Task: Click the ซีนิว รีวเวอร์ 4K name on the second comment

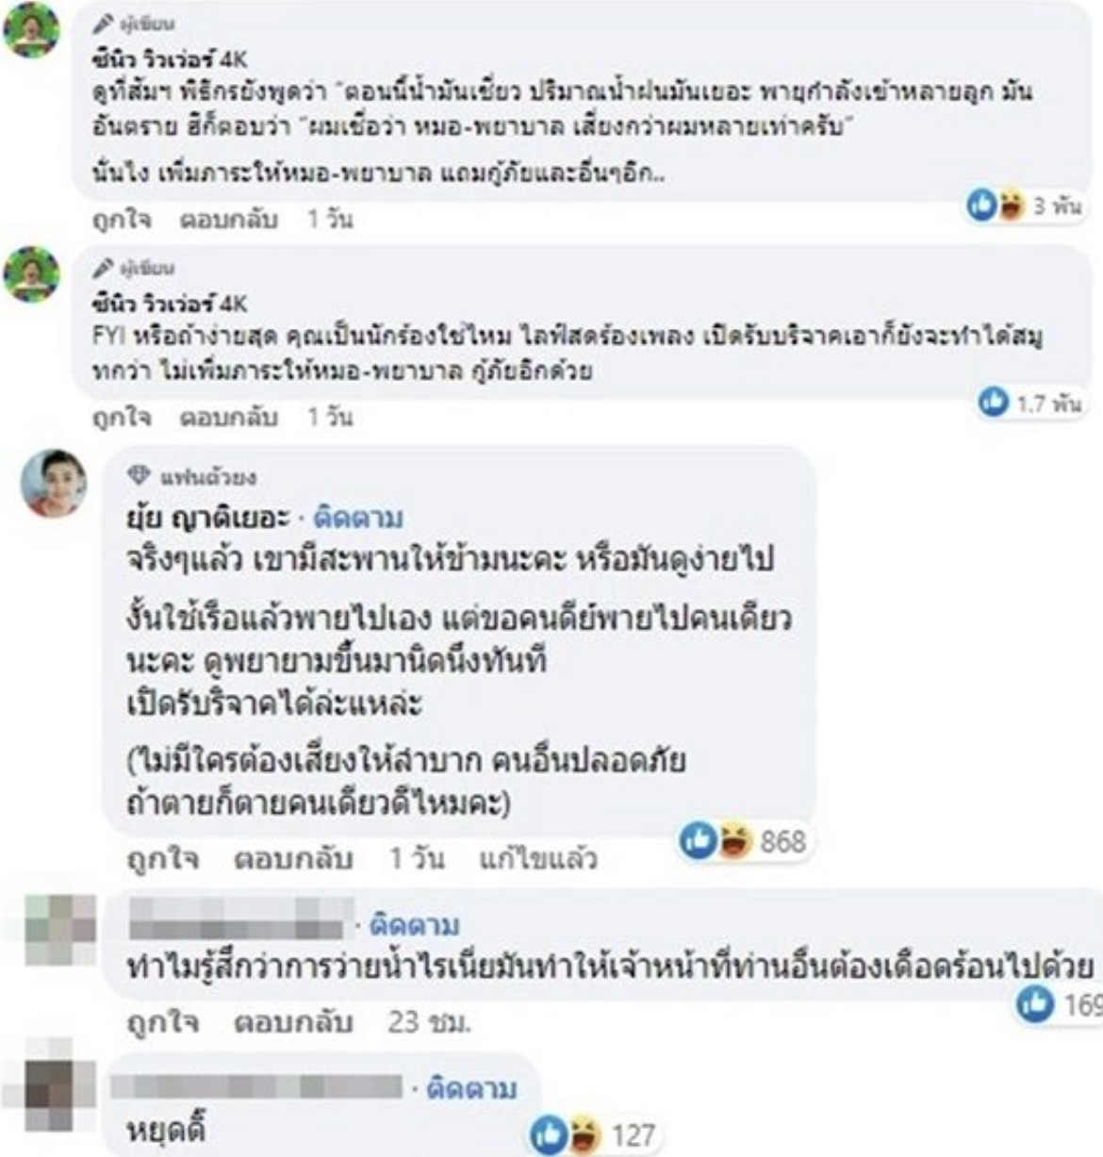Action: click(170, 304)
